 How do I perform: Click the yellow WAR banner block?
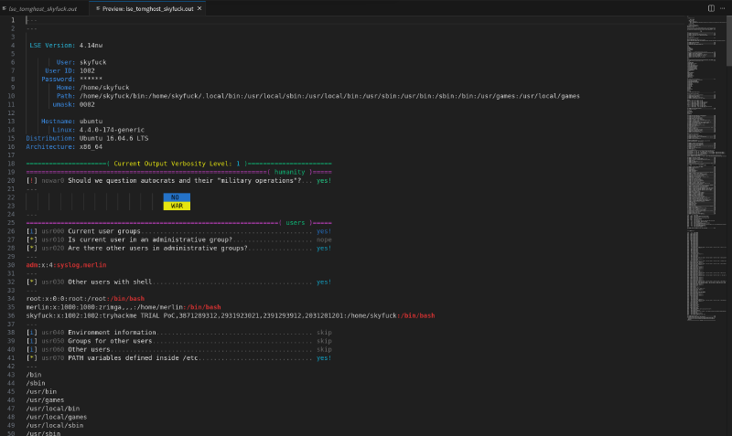[177, 206]
